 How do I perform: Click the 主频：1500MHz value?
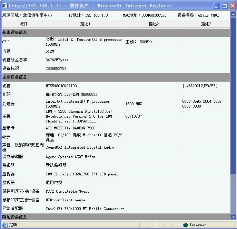(139, 42)
